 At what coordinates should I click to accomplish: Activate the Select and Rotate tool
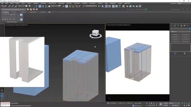click(x=43, y=6)
